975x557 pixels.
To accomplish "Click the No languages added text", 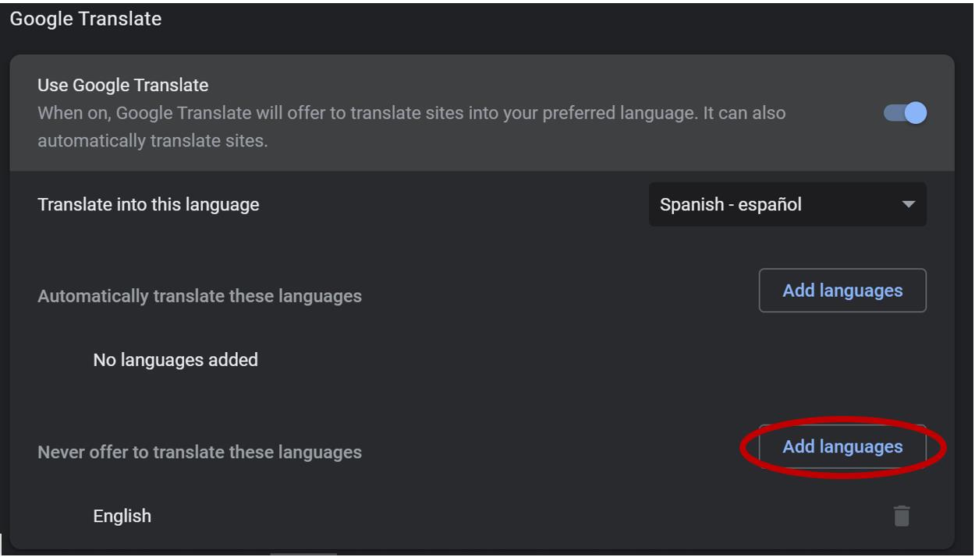I will pos(175,360).
